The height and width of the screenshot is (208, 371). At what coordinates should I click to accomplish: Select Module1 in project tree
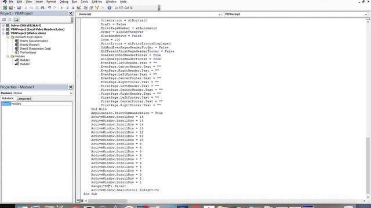click(24, 60)
